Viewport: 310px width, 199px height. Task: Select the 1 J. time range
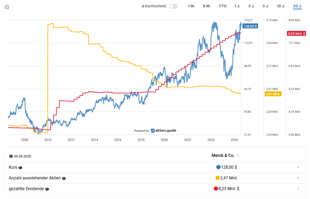[237, 6]
